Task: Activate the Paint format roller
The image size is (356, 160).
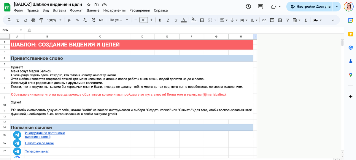Action: click(x=41, y=20)
